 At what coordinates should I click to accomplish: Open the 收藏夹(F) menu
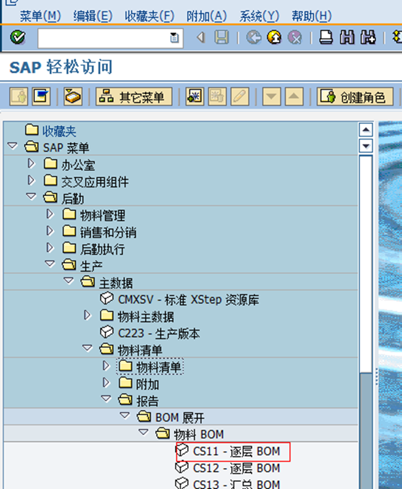[x=149, y=16]
